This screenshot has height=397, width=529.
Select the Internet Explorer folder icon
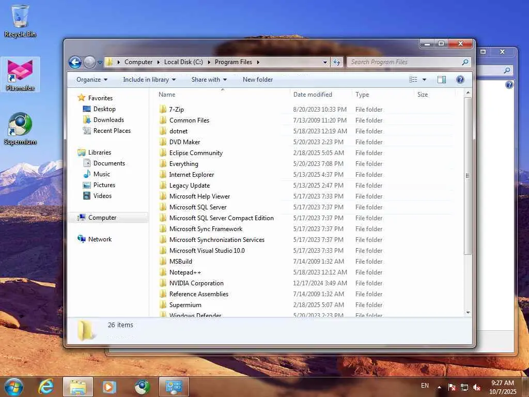tap(163, 174)
